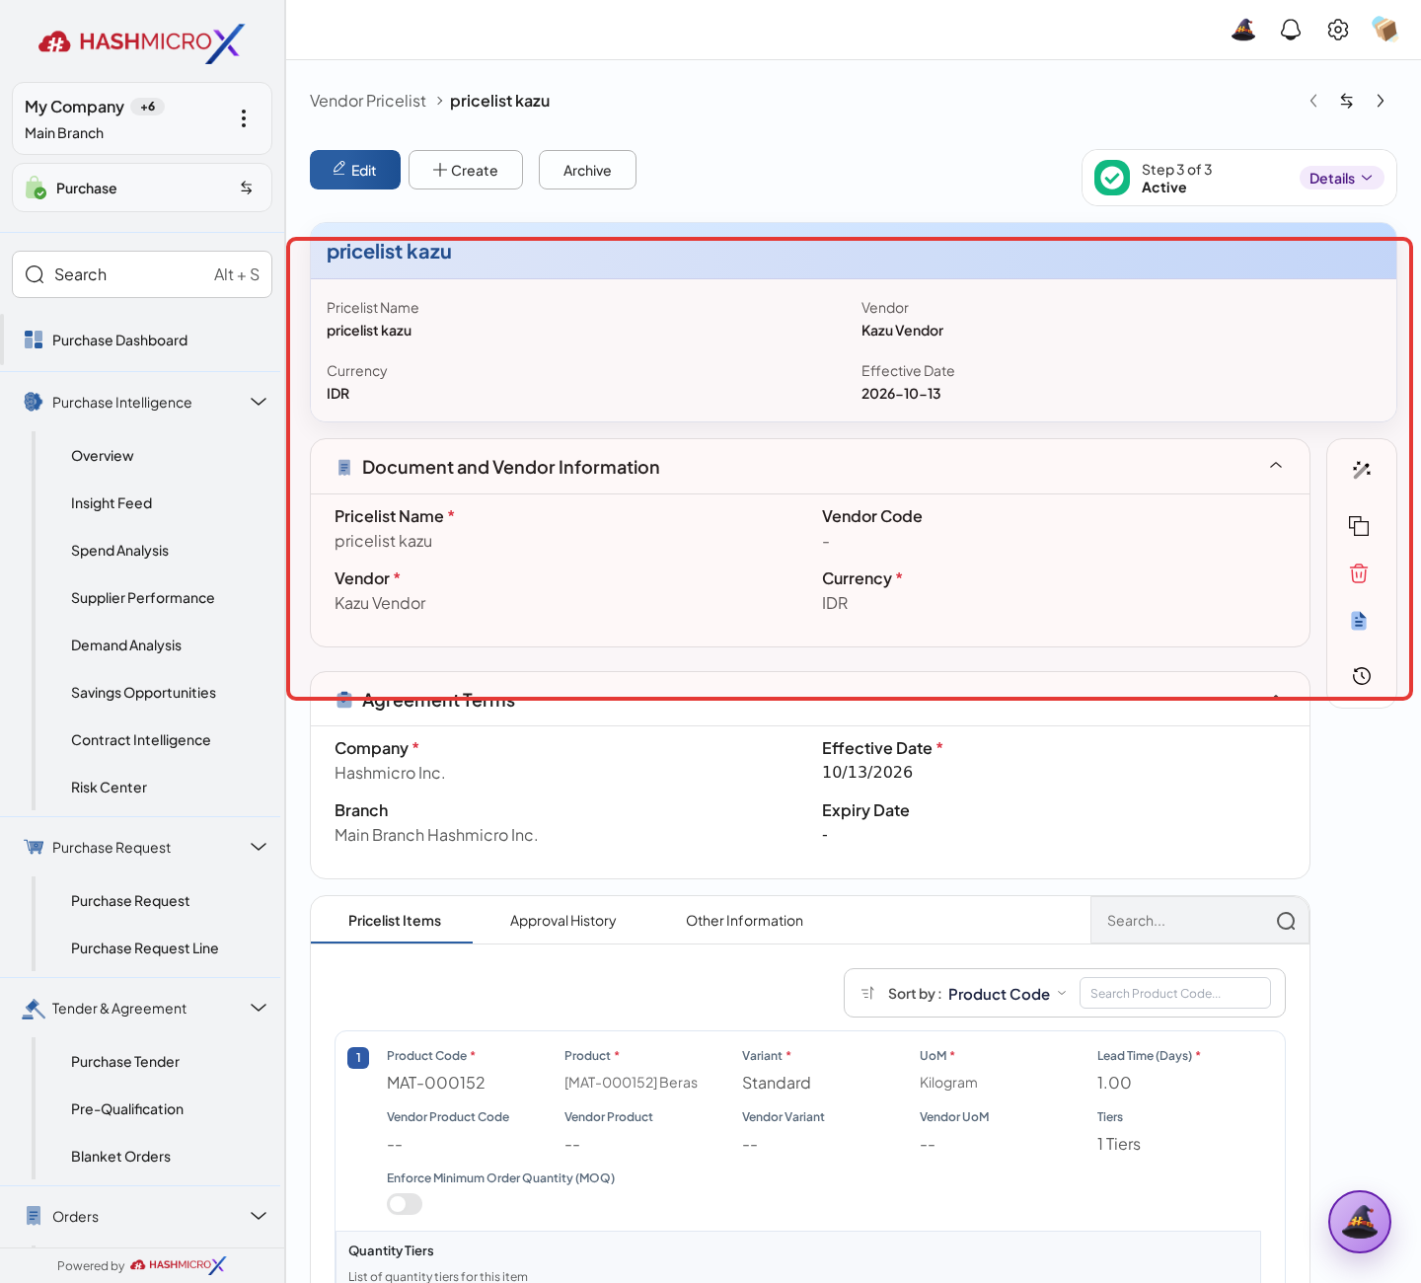Open Supplier Performance menu item
The width and height of the screenshot is (1421, 1283).
pos(143,598)
